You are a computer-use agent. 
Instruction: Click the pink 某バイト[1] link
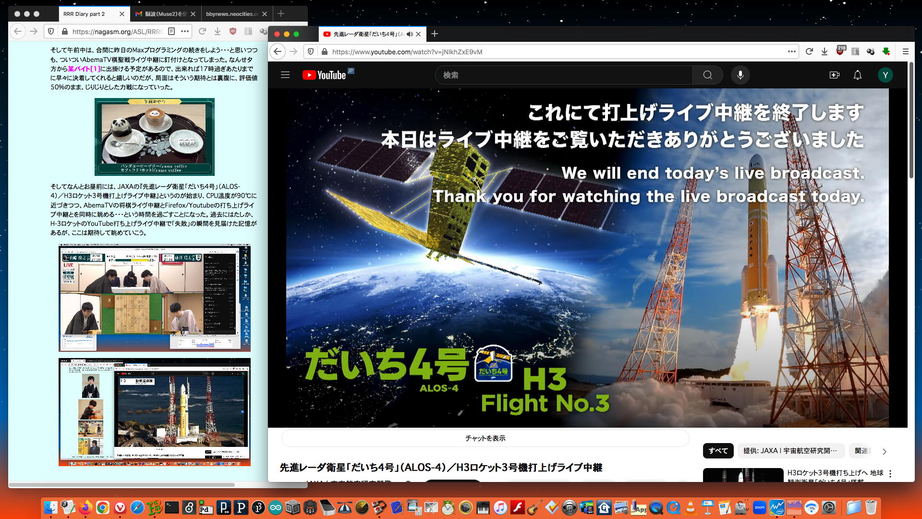click(84, 69)
